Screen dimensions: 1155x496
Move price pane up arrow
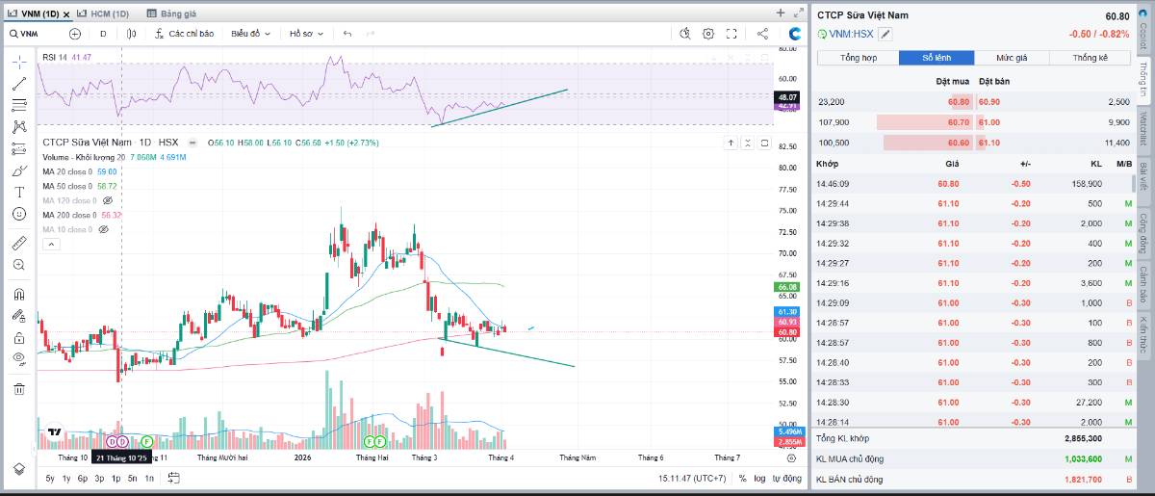click(731, 143)
